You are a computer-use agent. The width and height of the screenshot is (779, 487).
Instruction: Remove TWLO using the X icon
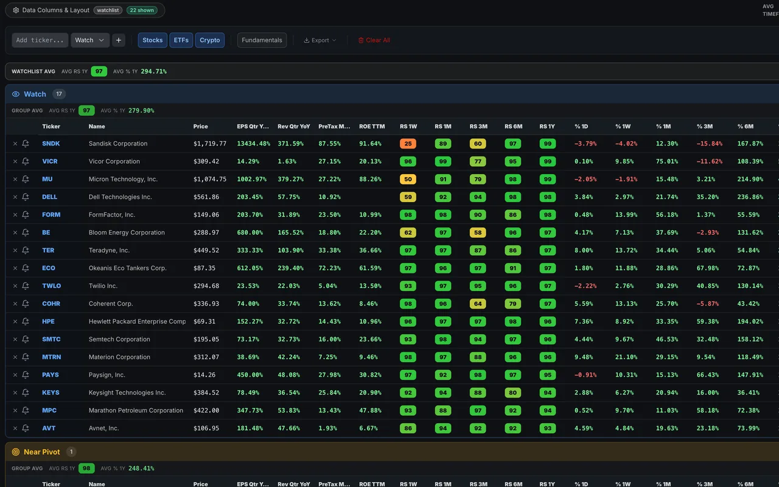(x=15, y=286)
